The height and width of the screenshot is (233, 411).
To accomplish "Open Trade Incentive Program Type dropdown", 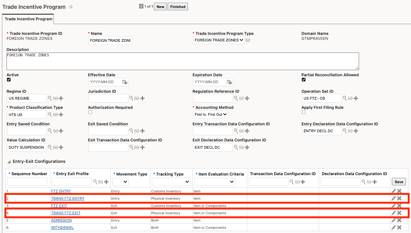I will tap(219, 40).
